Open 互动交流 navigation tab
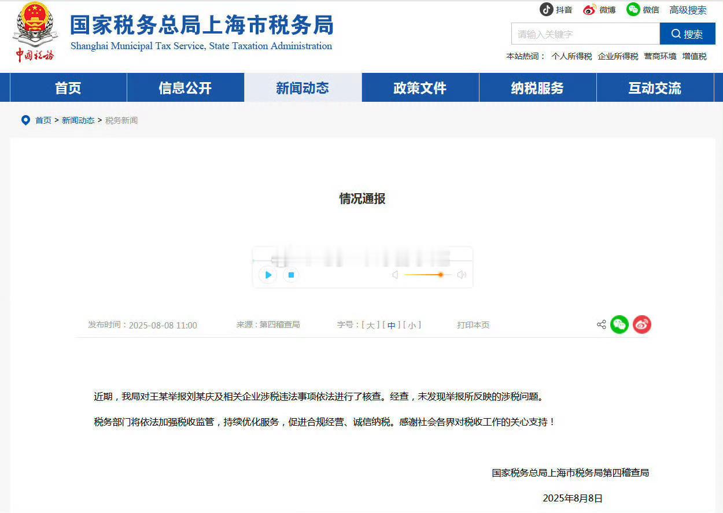 point(655,88)
